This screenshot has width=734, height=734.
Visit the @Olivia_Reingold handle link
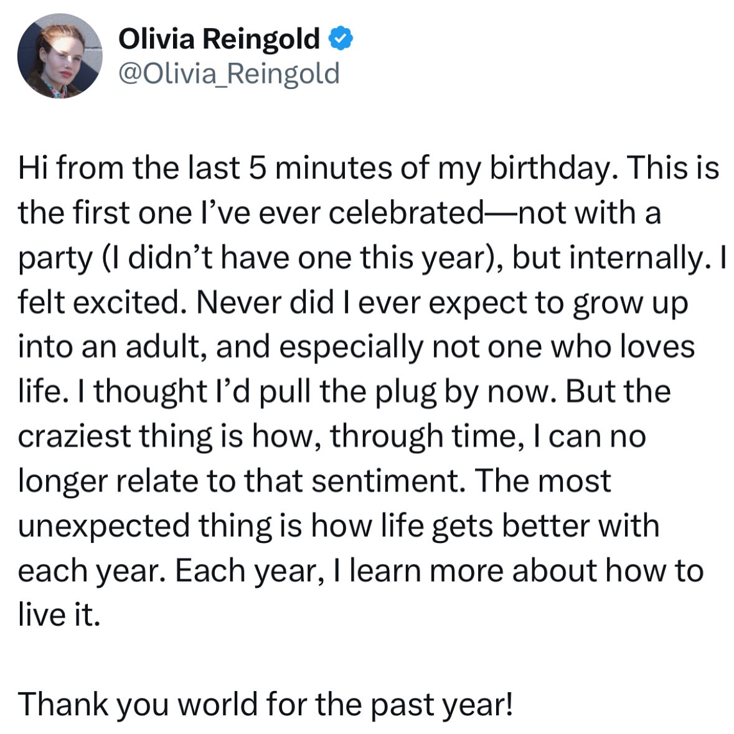229,73
